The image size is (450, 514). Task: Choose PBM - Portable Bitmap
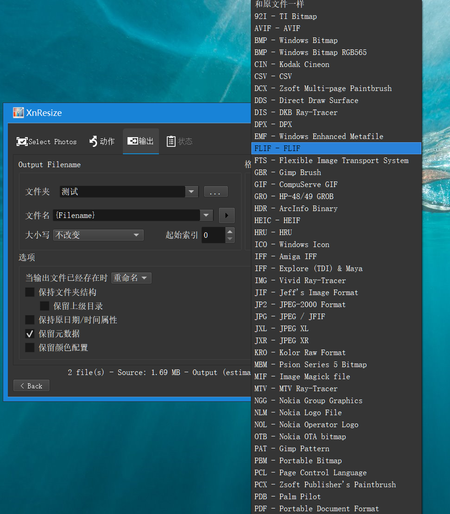point(336,460)
